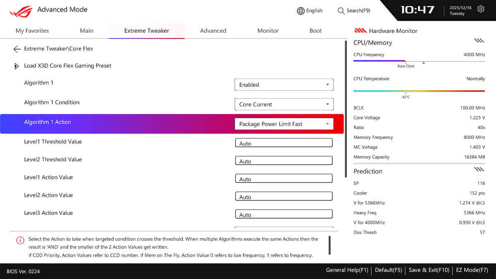The image size is (496, 279).
Task: Click Save & Exit(F10) button
Action: click(429, 270)
